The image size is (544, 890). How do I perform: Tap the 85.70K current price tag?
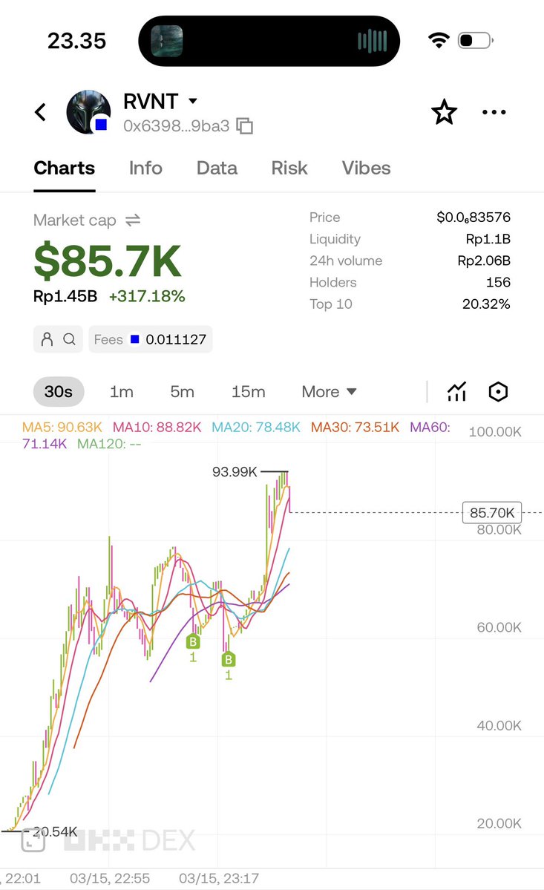492,512
